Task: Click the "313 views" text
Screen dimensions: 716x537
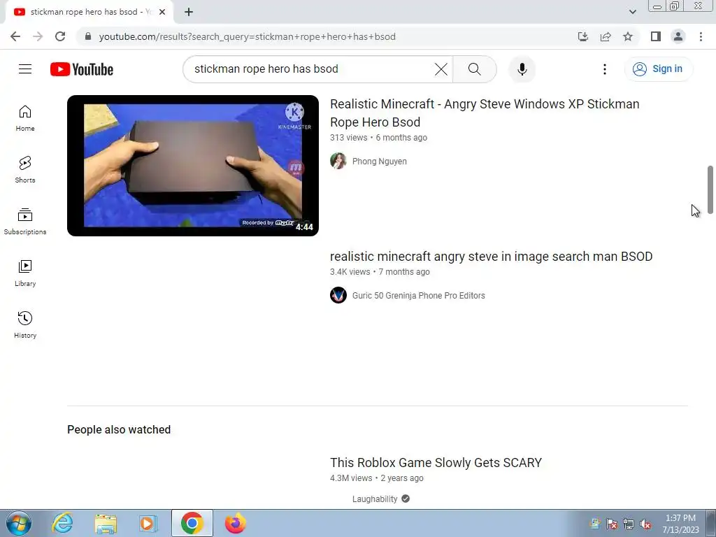Action: tap(348, 138)
